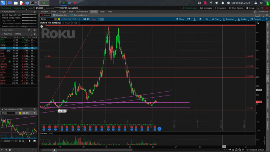Viewport: 270px width, 152px height.
Task: Open Chat Rooms
Action: coord(236,8)
